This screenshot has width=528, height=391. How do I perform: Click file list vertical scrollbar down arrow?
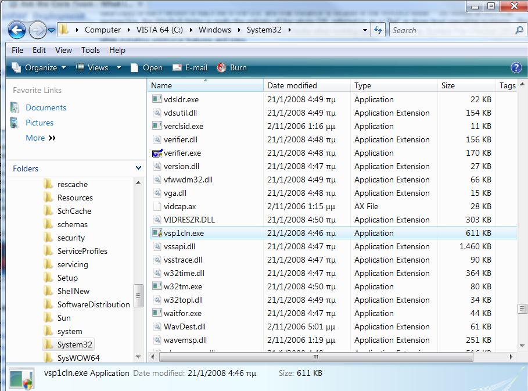pos(522,346)
